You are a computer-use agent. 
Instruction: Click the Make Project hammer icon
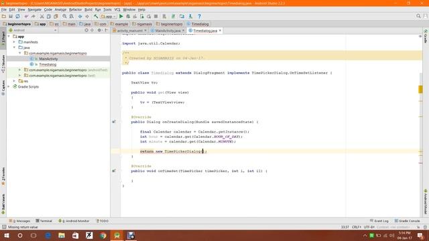coord(96,16)
